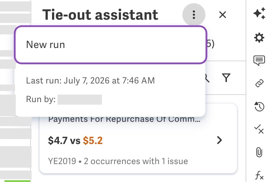
Task: Open the links panel icon
Action: tap(259, 83)
